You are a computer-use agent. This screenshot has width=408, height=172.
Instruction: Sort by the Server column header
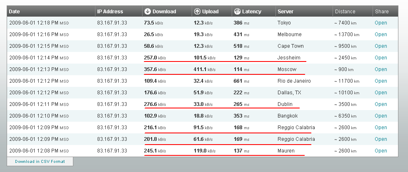[285, 12]
